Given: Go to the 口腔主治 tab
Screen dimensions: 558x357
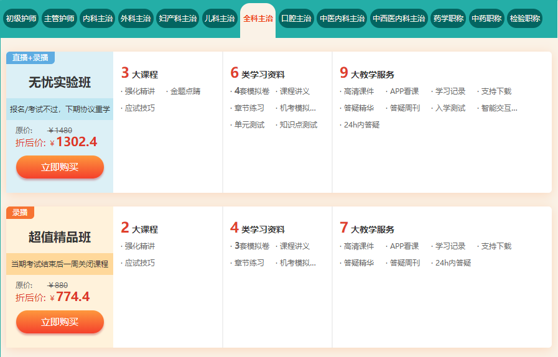Looking at the screenshot, I should coord(296,19).
